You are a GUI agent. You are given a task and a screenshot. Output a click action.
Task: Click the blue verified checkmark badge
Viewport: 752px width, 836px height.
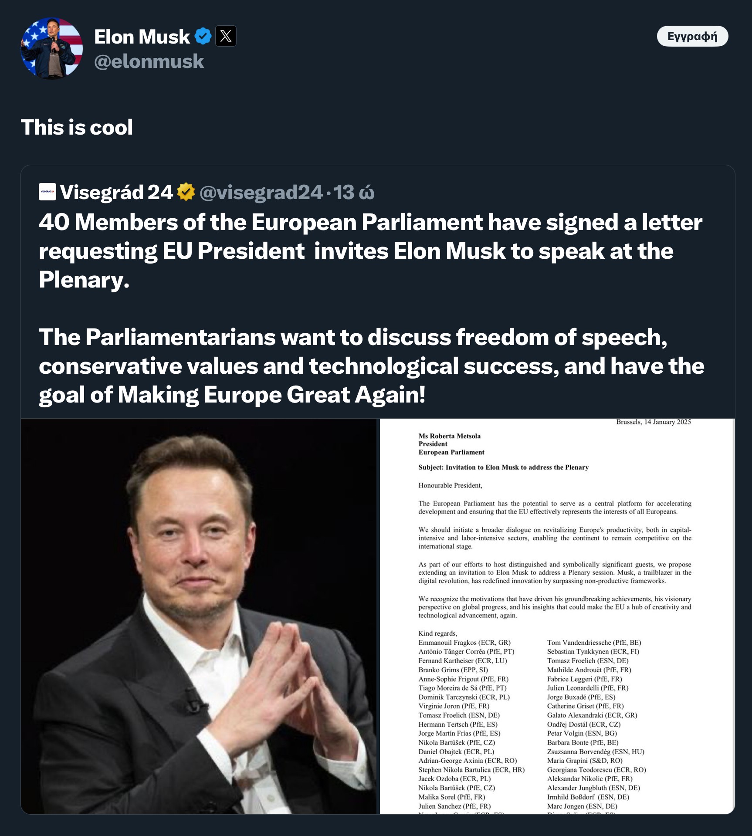click(x=203, y=36)
